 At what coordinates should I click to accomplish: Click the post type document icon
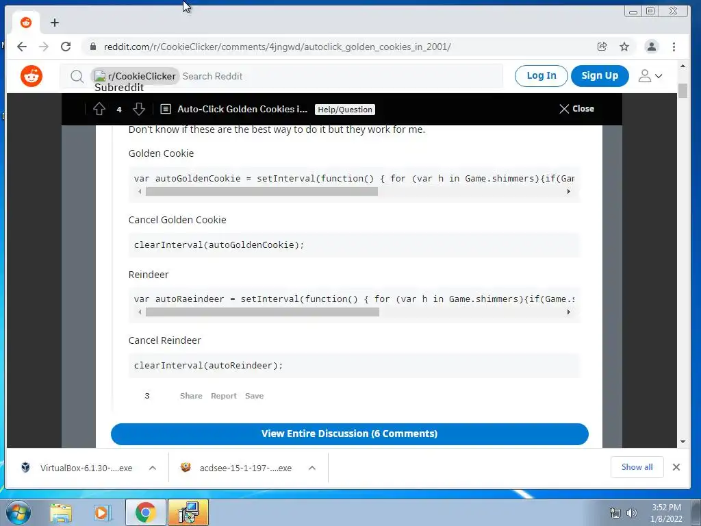click(x=166, y=109)
